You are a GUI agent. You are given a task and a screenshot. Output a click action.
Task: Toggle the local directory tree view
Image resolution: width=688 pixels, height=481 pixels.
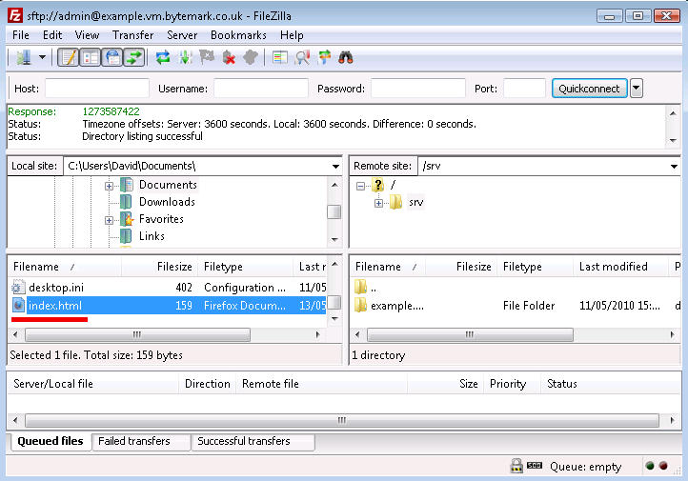point(91,57)
